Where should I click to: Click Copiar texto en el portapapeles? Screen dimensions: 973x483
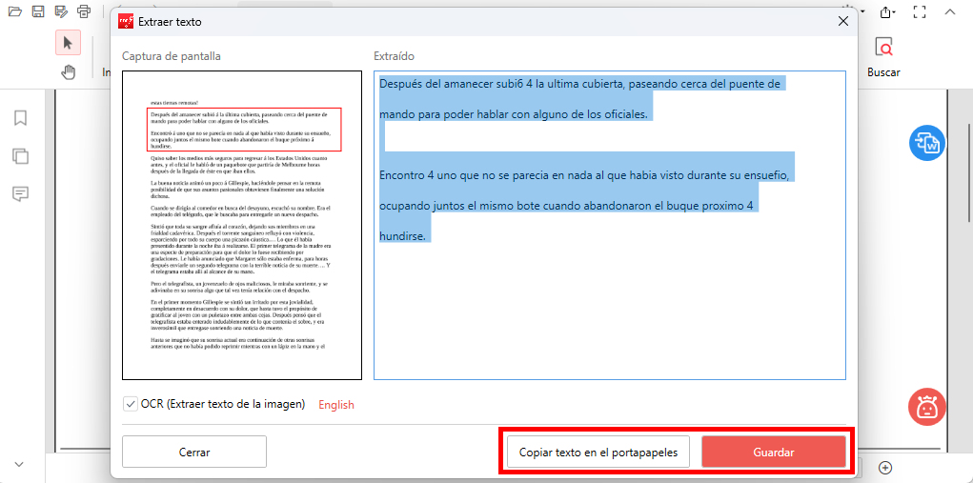tap(598, 452)
